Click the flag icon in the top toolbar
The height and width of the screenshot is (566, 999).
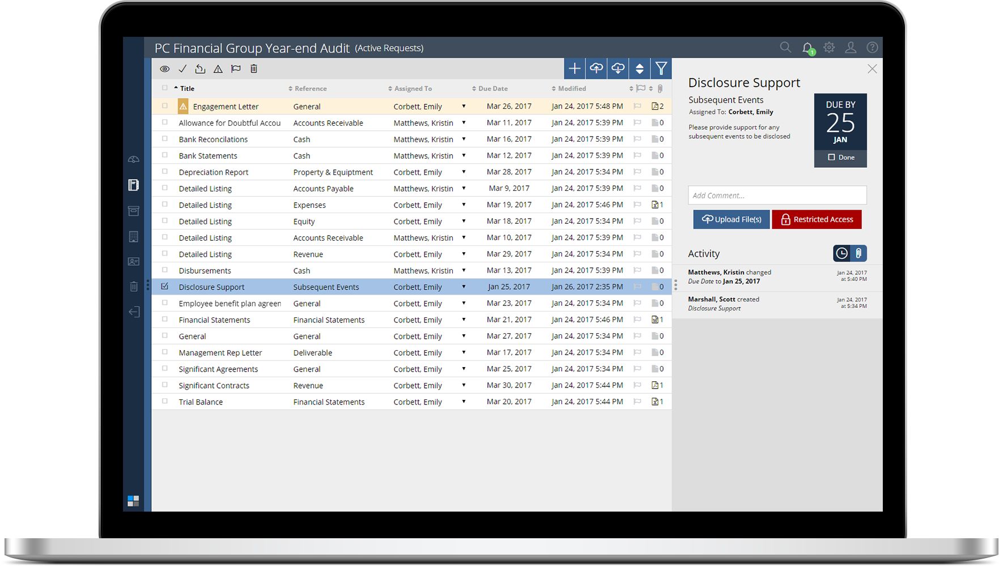235,69
